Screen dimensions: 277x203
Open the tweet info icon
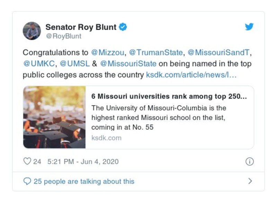(249, 161)
